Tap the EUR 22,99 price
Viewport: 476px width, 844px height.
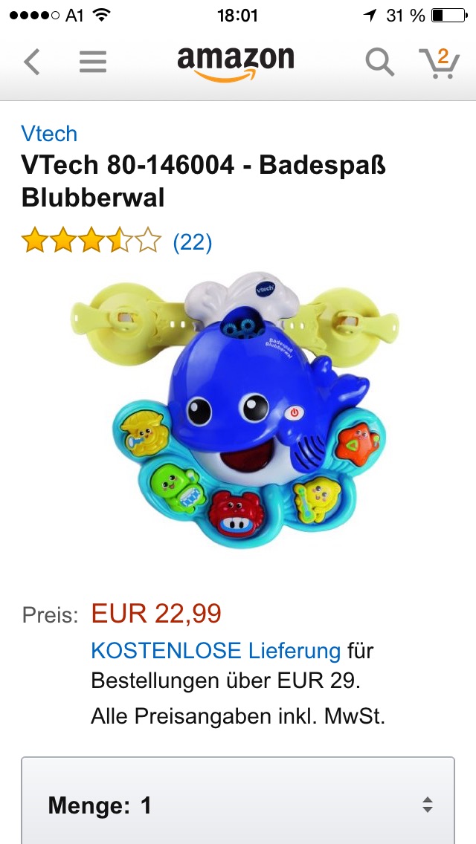pyautogui.click(x=156, y=613)
